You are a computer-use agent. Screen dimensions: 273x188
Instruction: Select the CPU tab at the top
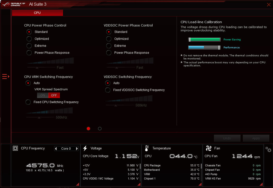click(37, 13)
